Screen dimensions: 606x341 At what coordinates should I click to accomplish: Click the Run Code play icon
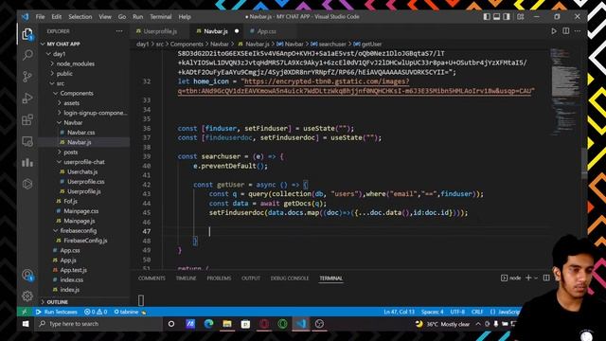pos(554,31)
